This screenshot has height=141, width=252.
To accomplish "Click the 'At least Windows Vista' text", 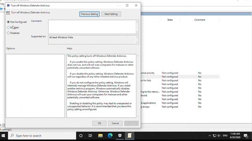I will pos(61,38).
